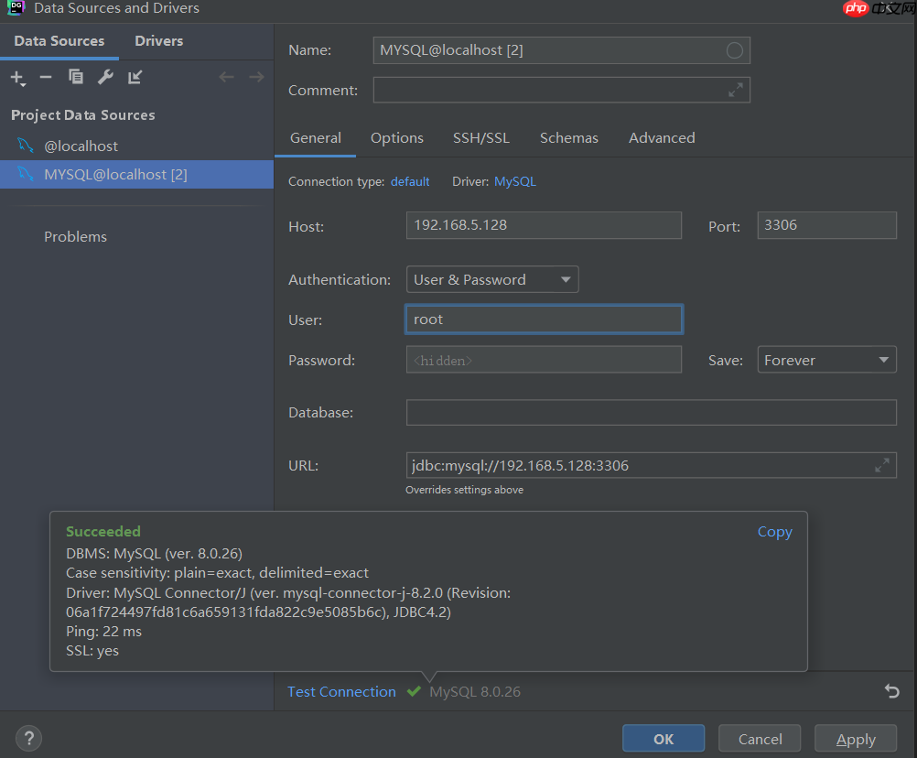Click 'MySQL 8.0.26' status text
Viewport: 917px width, 758px height.
pos(475,691)
